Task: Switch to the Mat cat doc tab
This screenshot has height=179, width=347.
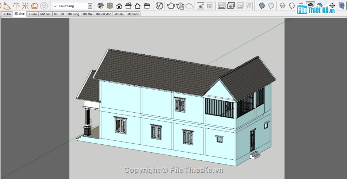Action: click(103, 14)
